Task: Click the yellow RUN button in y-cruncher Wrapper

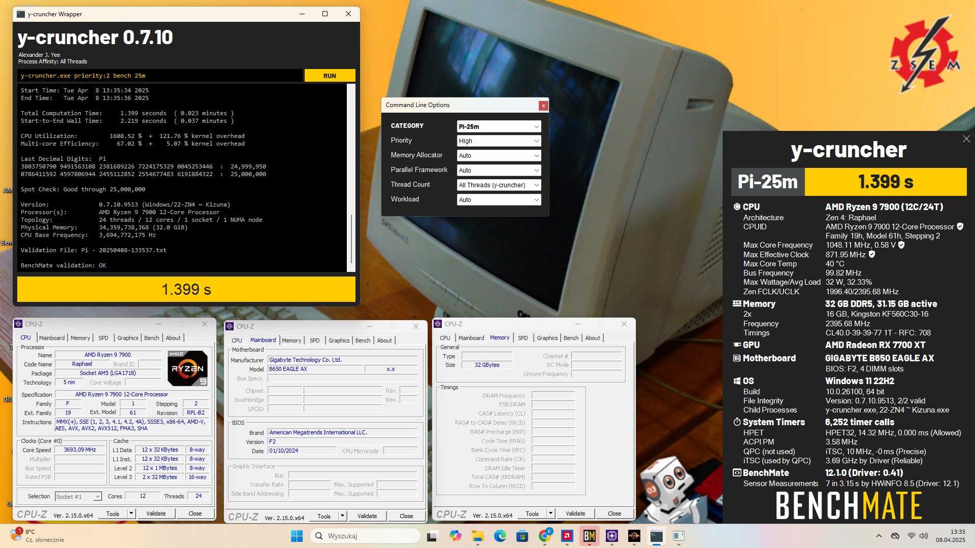Action: tap(330, 76)
